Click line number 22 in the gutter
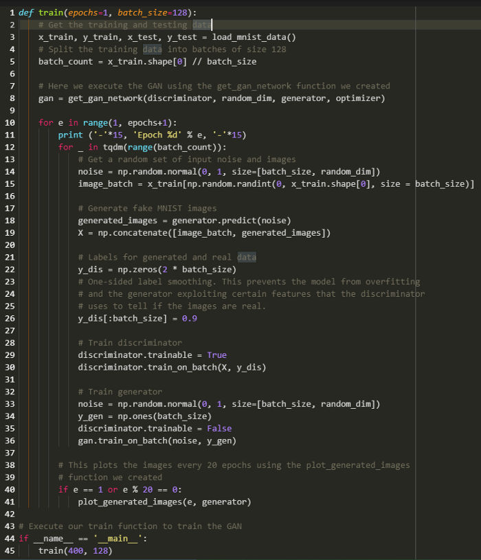 [10, 269]
